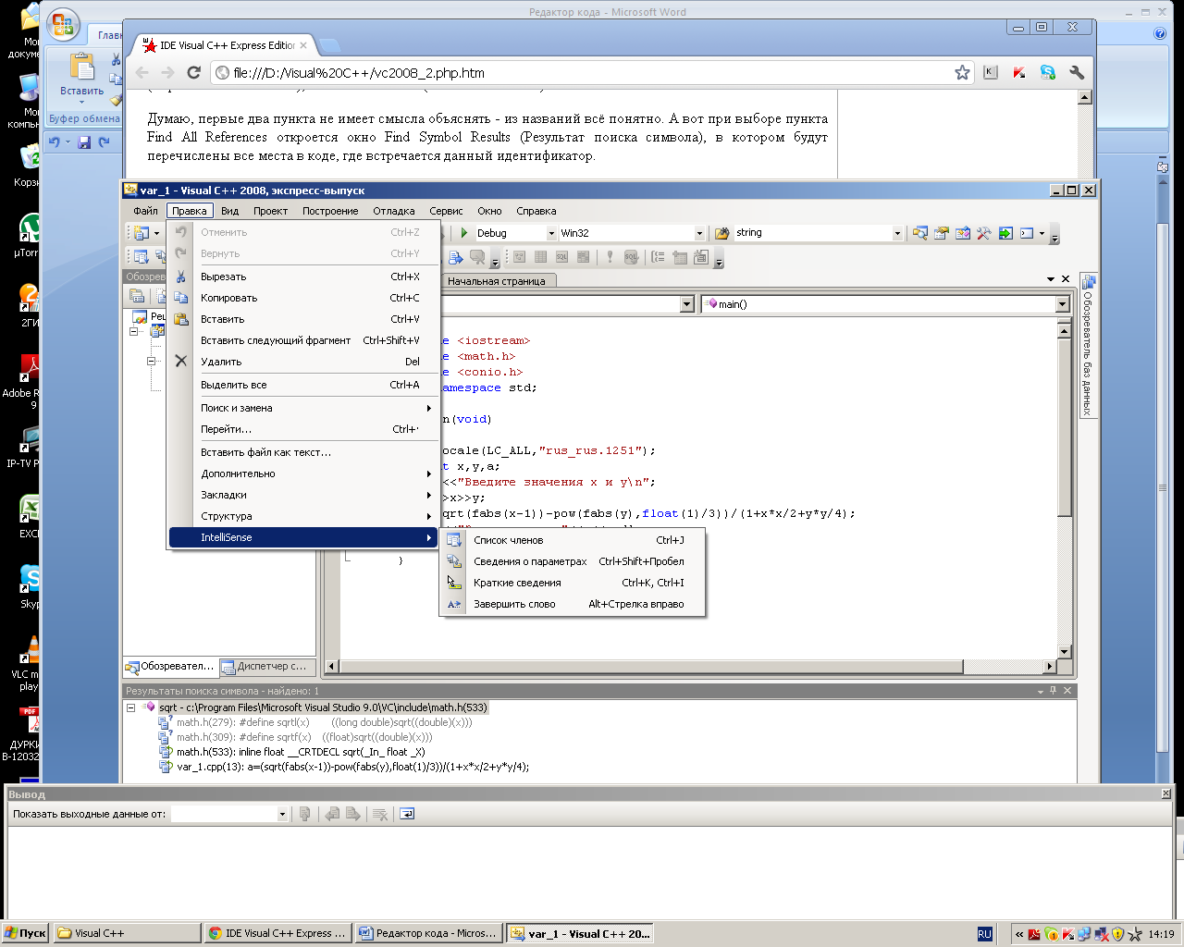Switch to Обозревател... panel tab
This screenshot has width=1184, height=947.
(x=170, y=666)
